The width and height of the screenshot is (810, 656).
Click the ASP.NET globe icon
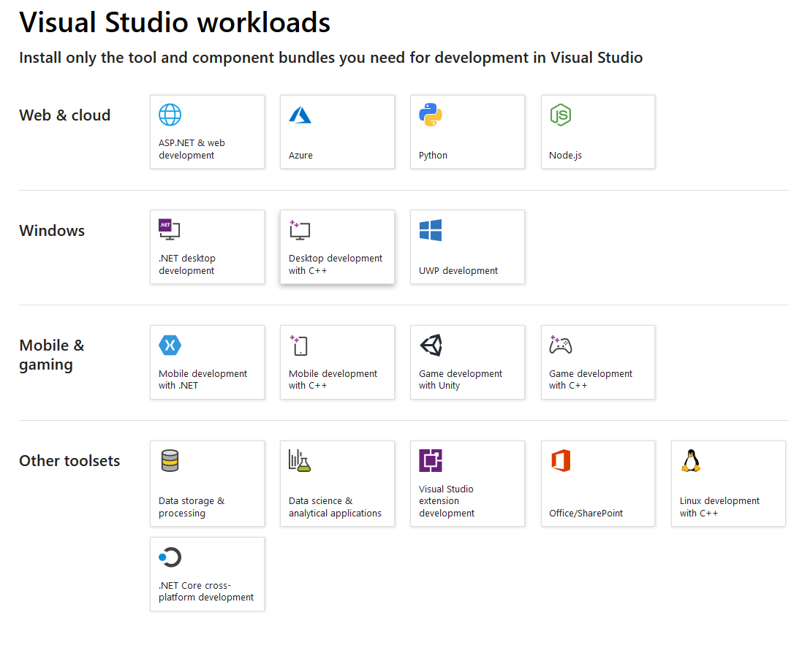click(x=170, y=115)
